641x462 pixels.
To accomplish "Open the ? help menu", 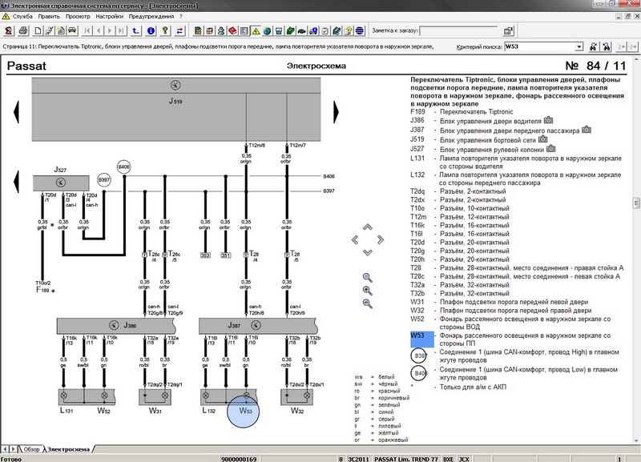I will coord(181,16).
